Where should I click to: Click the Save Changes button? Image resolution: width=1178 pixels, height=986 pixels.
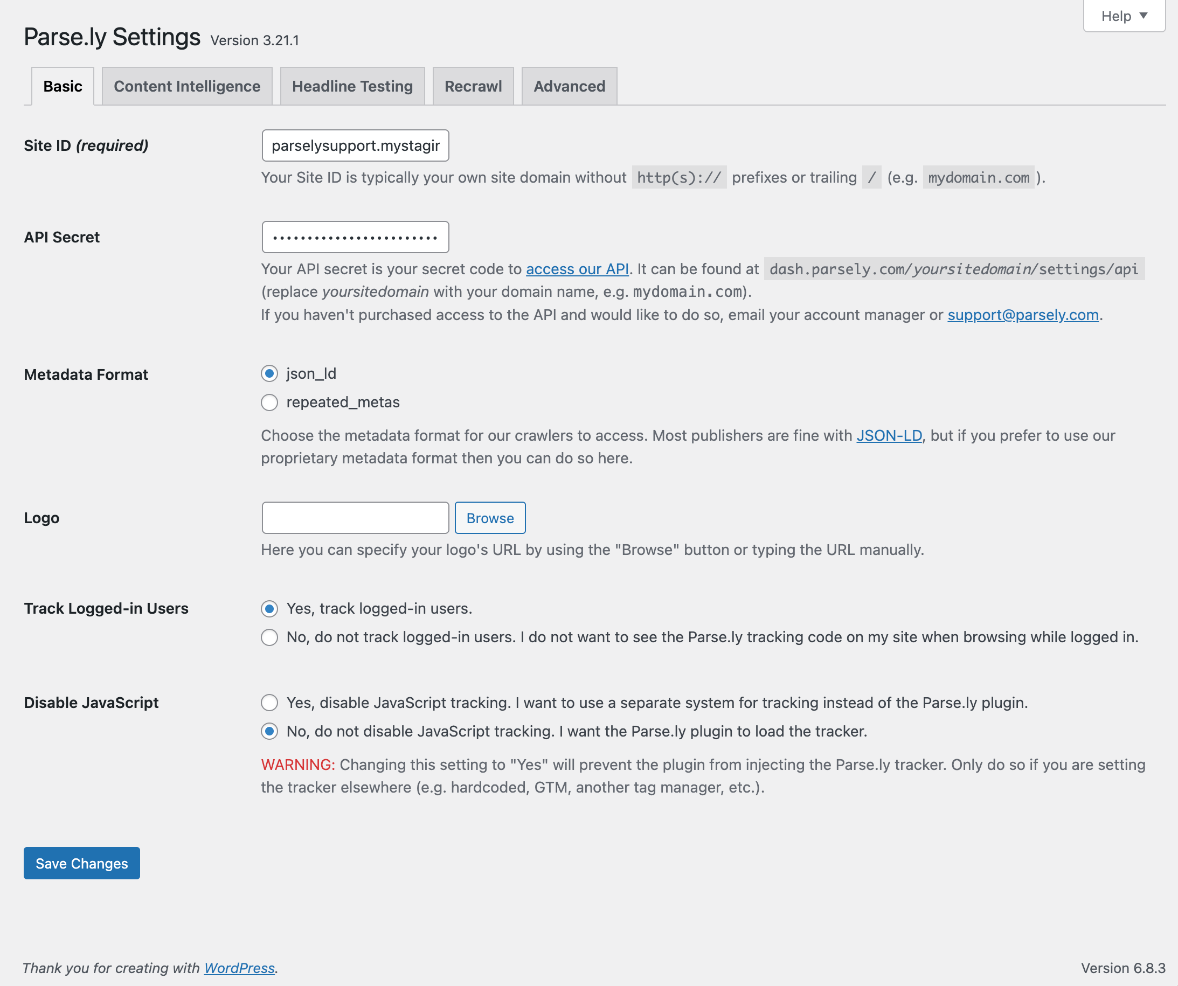click(x=82, y=863)
